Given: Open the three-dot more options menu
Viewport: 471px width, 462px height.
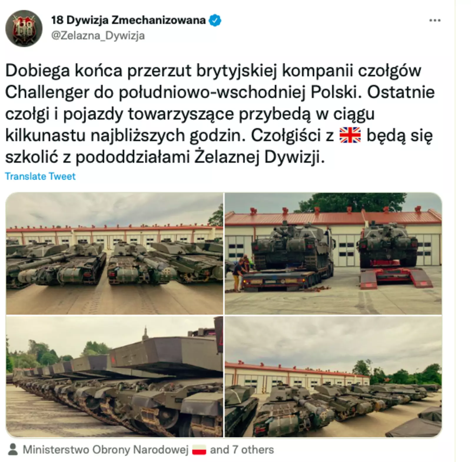Looking at the screenshot, I should (x=435, y=20).
